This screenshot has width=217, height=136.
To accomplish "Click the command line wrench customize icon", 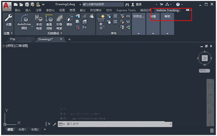I will [55, 124].
